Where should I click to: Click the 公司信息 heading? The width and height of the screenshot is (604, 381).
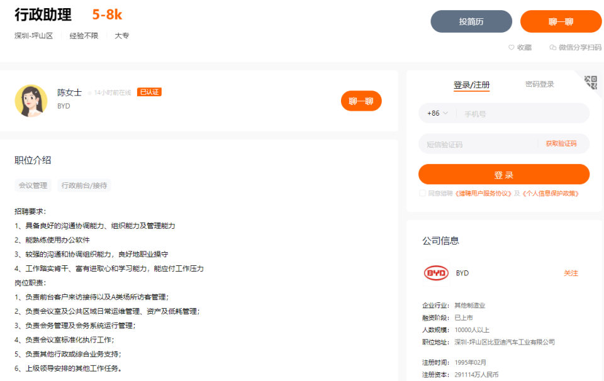point(440,241)
